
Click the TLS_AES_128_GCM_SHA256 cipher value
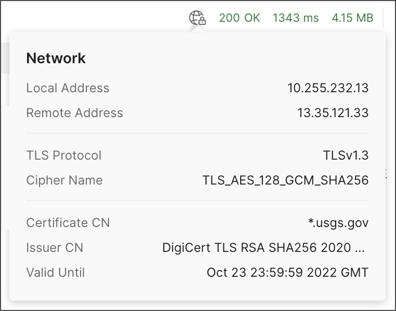point(285,180)
